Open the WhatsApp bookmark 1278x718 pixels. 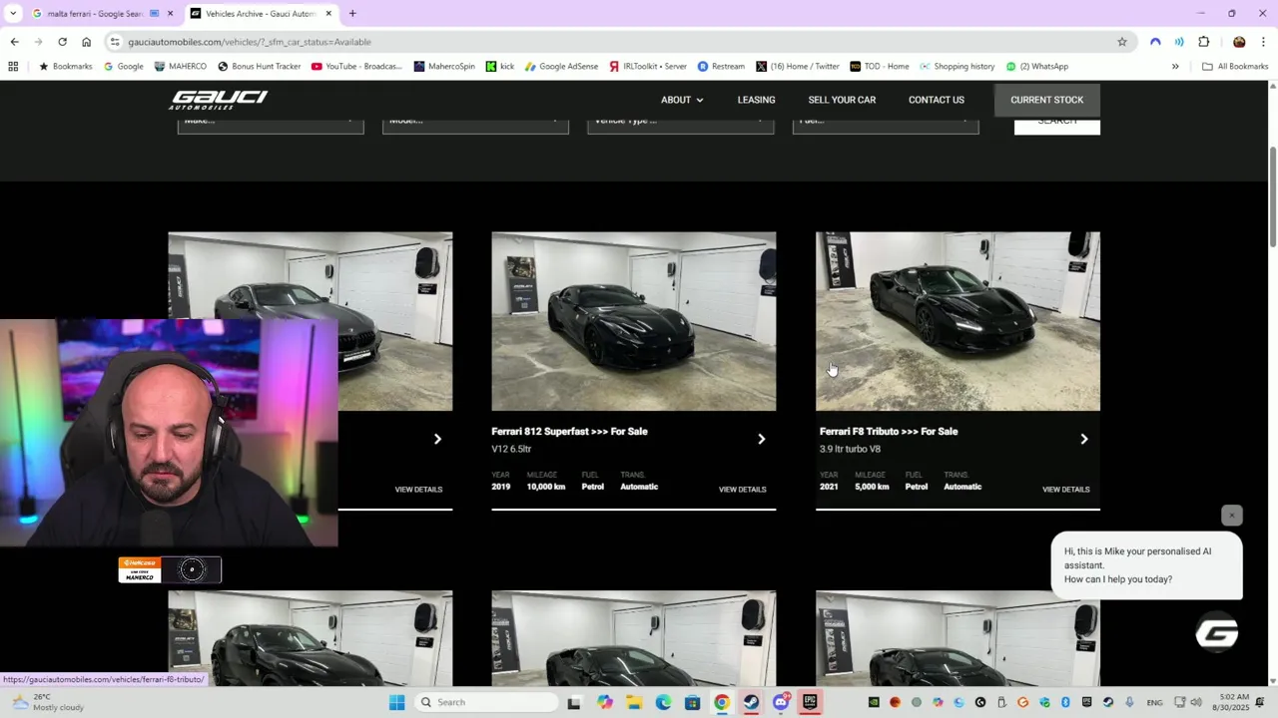[x=1037, y=67]
